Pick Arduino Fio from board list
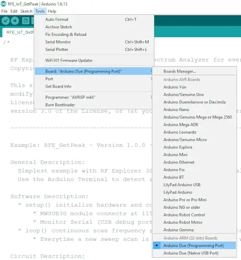 tap(195, 169)
